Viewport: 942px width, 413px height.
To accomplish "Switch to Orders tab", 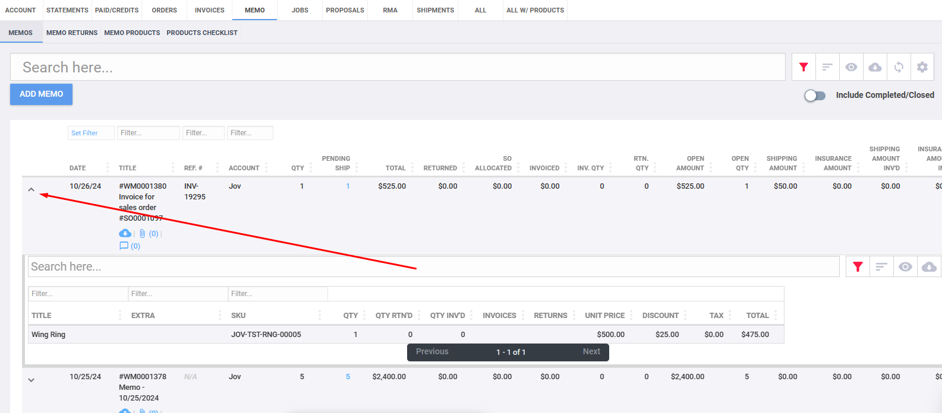I will (x=165, y=10).
